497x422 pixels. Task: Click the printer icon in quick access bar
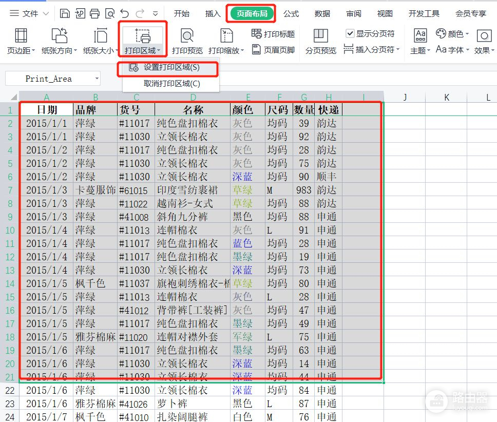point(94,14)
